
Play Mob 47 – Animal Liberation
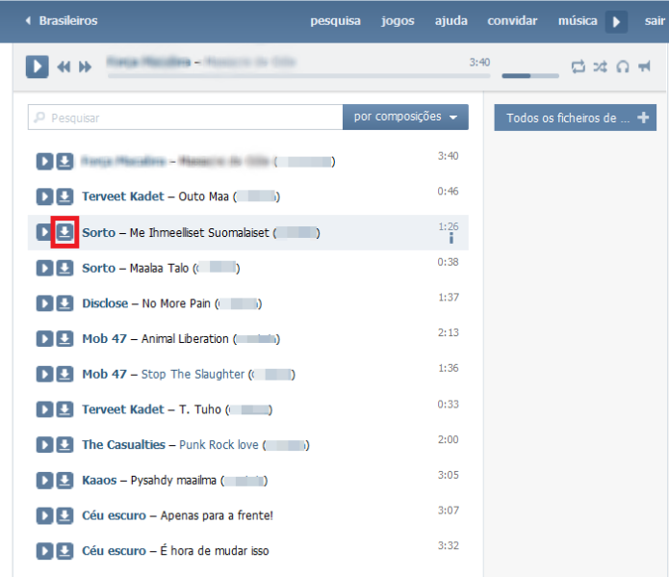(44, 339)
